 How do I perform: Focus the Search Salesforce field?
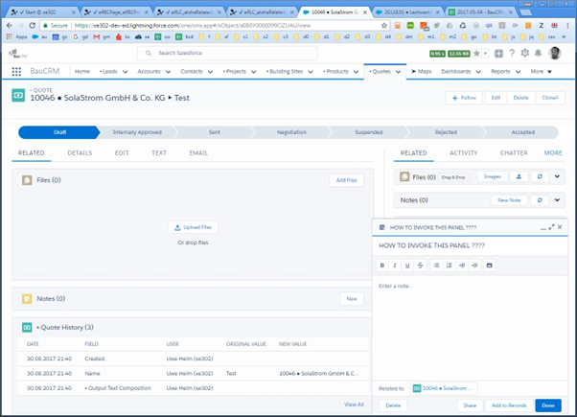click(227, 54)
